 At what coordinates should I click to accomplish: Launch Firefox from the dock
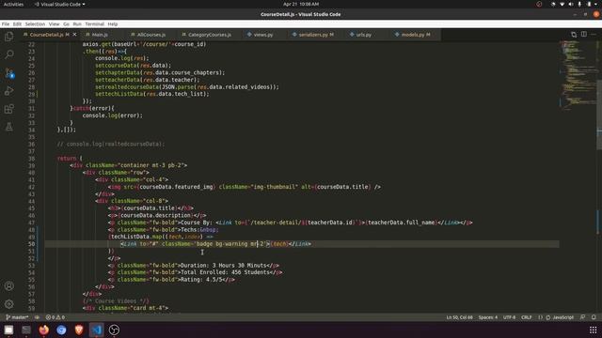[44, 330]
